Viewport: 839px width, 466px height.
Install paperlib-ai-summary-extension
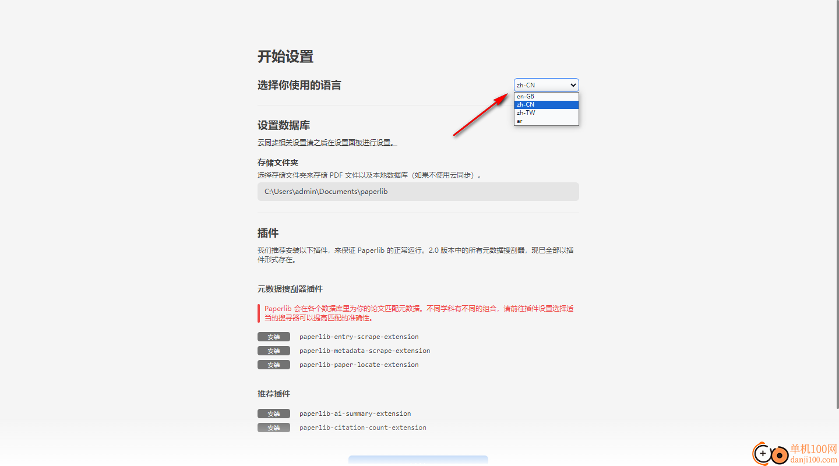[274, 414]
